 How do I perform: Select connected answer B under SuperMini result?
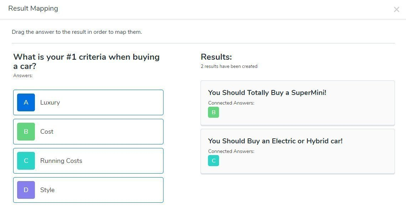[x=213, y=112]
